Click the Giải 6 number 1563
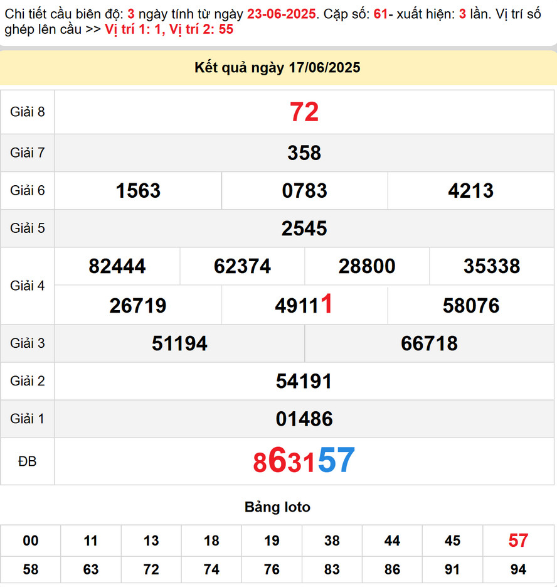 138,191
